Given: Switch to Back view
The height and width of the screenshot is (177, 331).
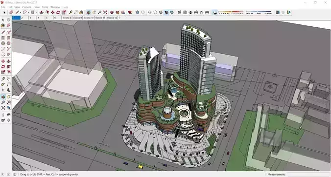Looking at the screenshot, I should click(201, 12).
